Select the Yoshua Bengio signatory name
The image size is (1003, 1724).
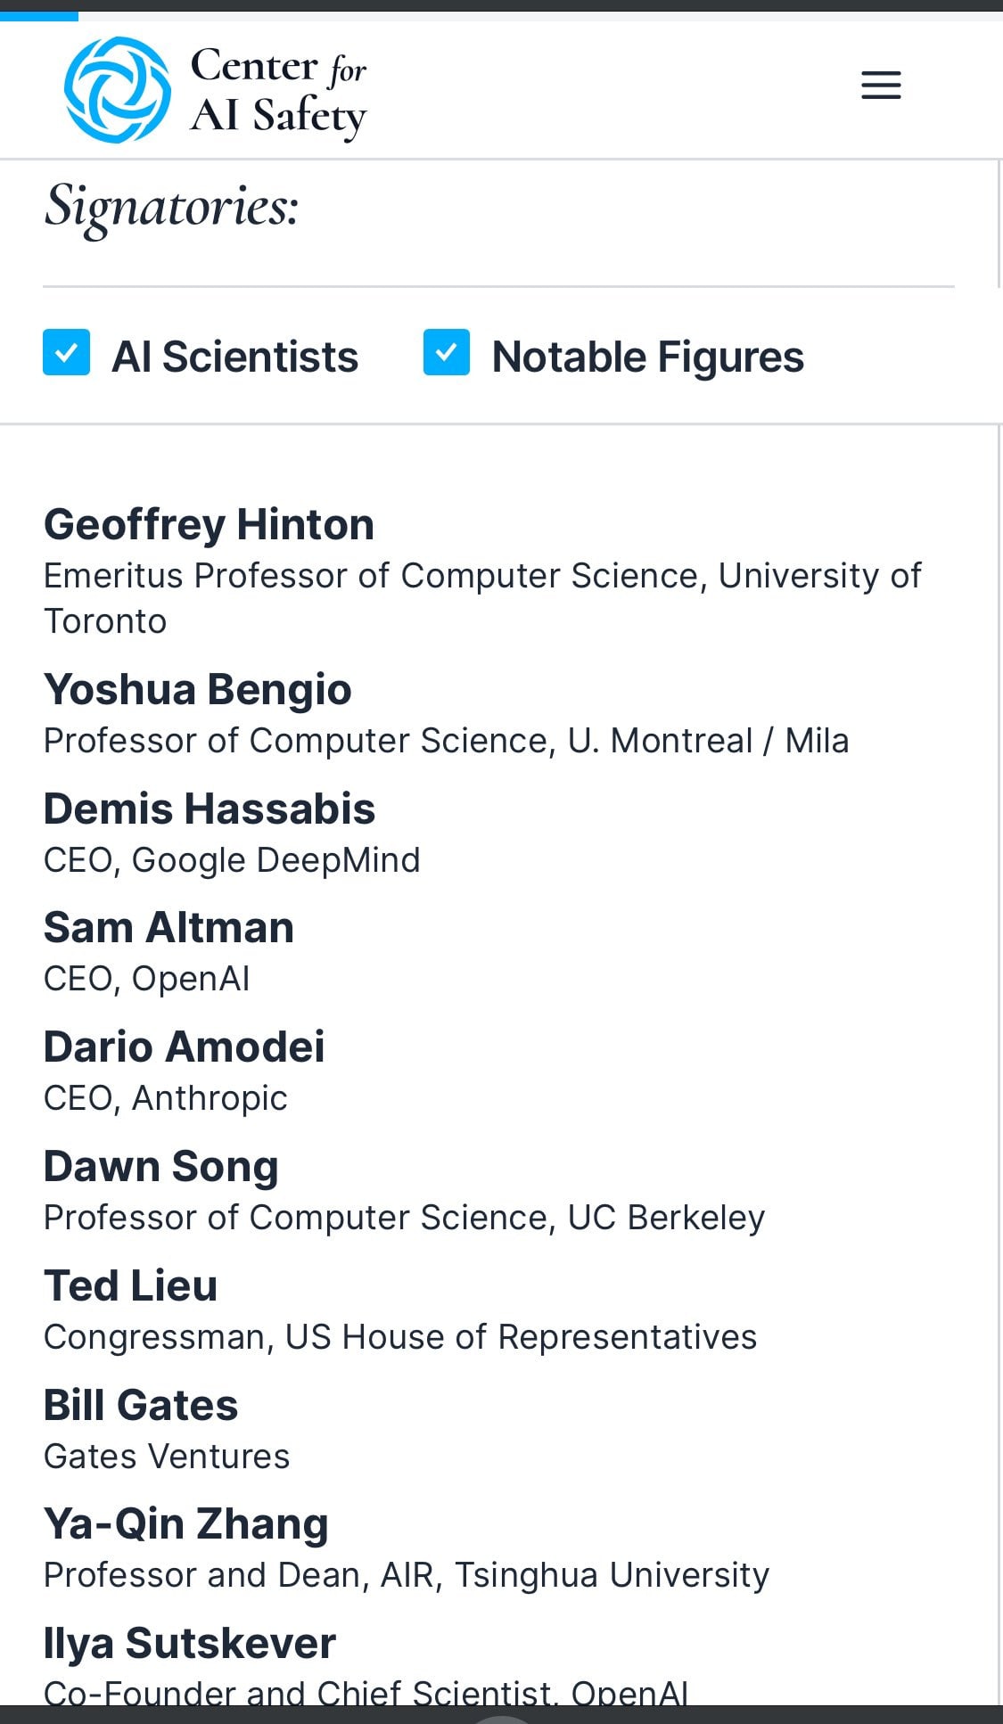point(197,690)
